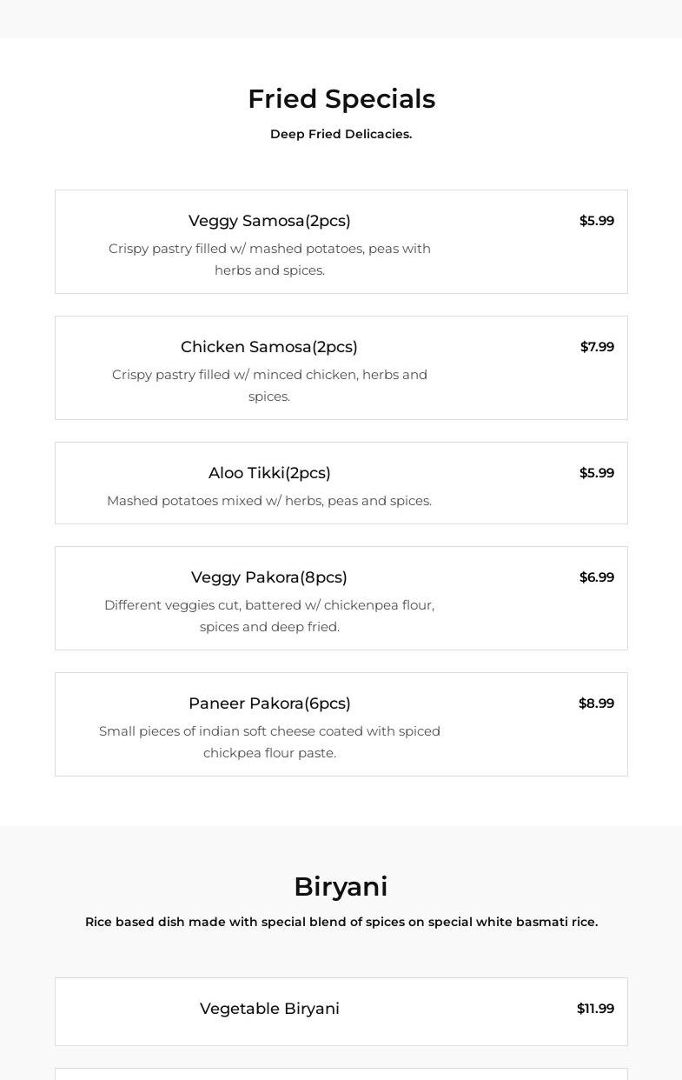682x1080 pixels.
Task: Click the $7.99 Chicken Samosa price
Action: [597, 347]
